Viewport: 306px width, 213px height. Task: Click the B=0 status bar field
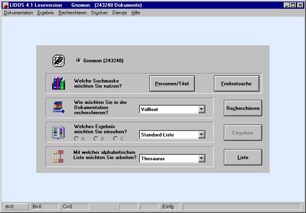pos(45,207)
